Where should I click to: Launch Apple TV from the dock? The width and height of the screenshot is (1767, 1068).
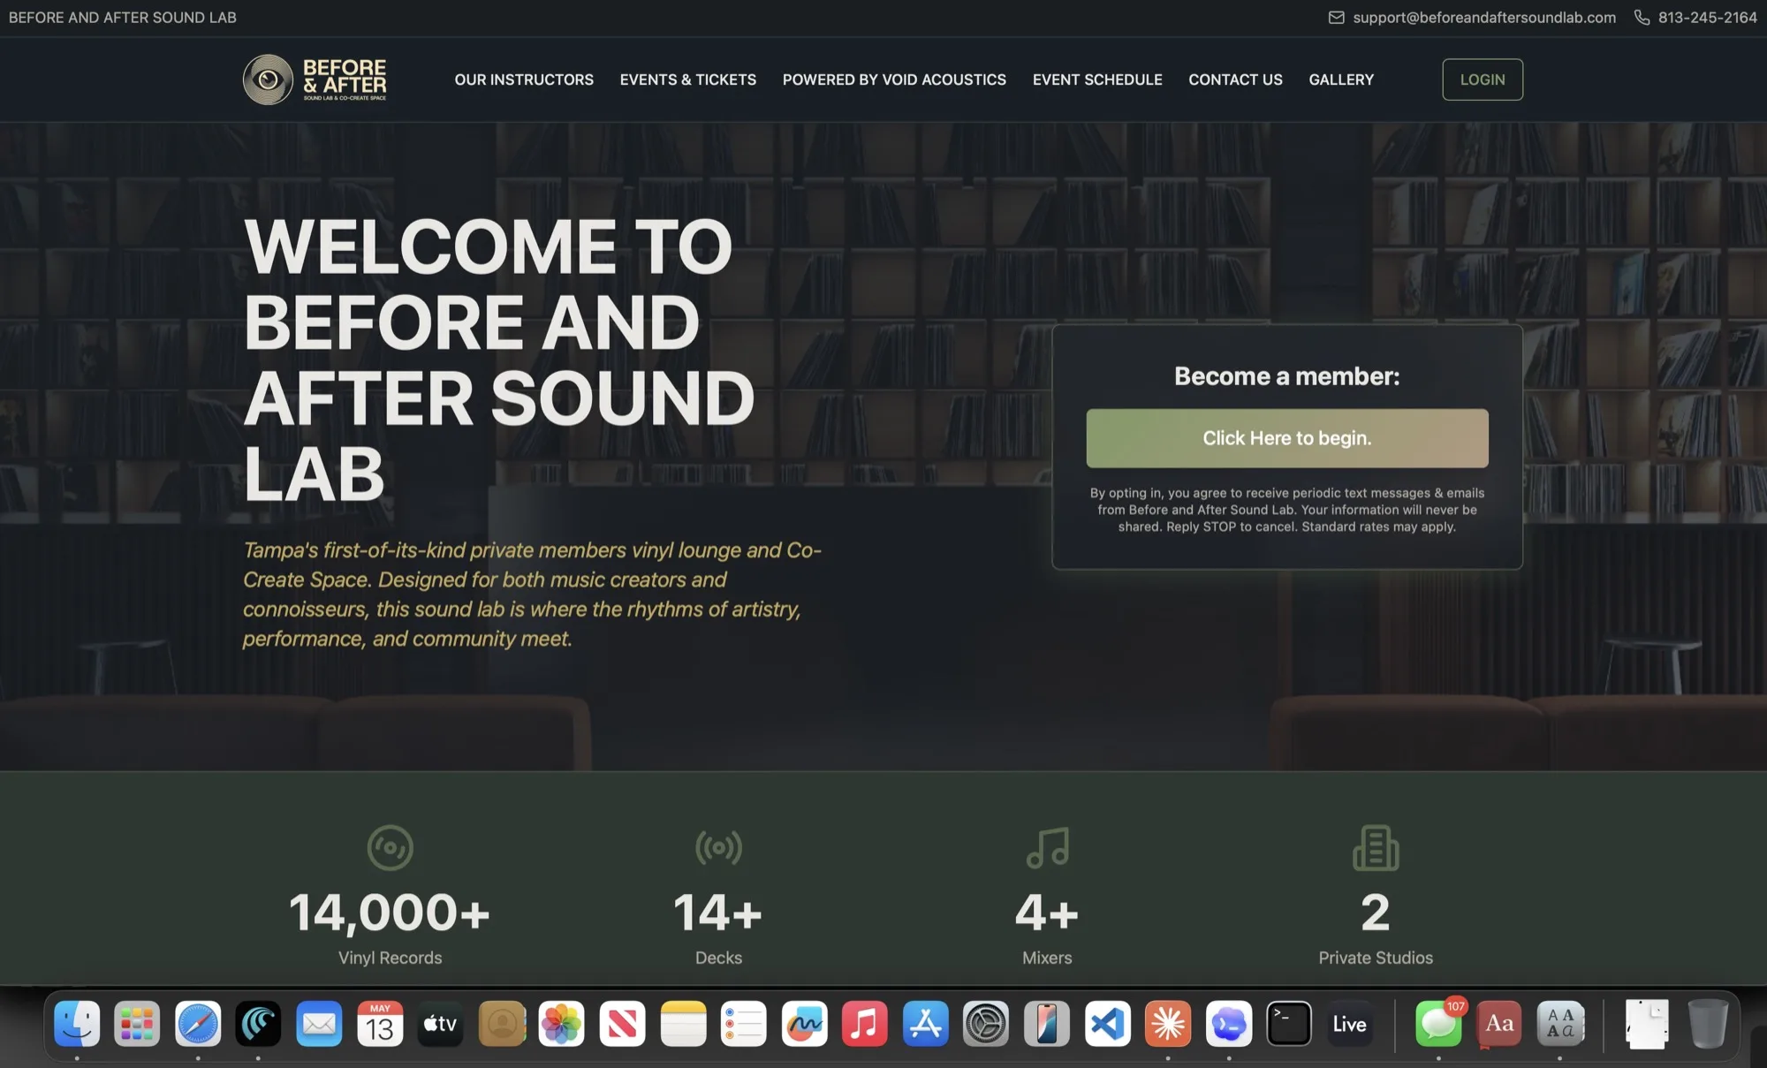[x=440, y=1024]
